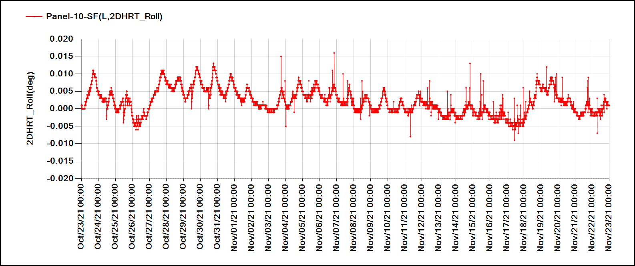Viewport: 635px width, 266px height.
Task: Click the Nov/12/21 00:00 date label
Action: click(x=422, y=217)
